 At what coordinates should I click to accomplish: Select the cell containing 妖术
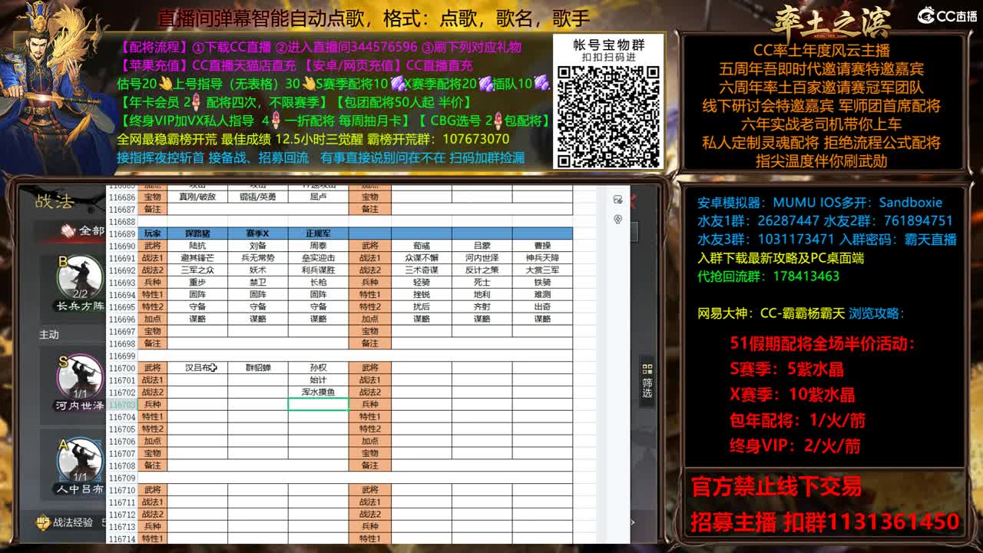tap(257, 270)
